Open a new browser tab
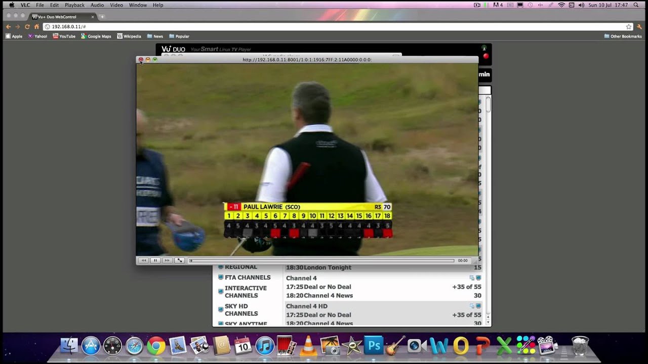Screen dimensions: 648x364 (x=102, y=17)
